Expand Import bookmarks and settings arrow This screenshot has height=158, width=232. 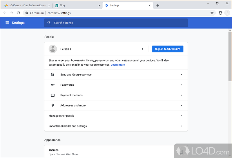coord(181,126)
